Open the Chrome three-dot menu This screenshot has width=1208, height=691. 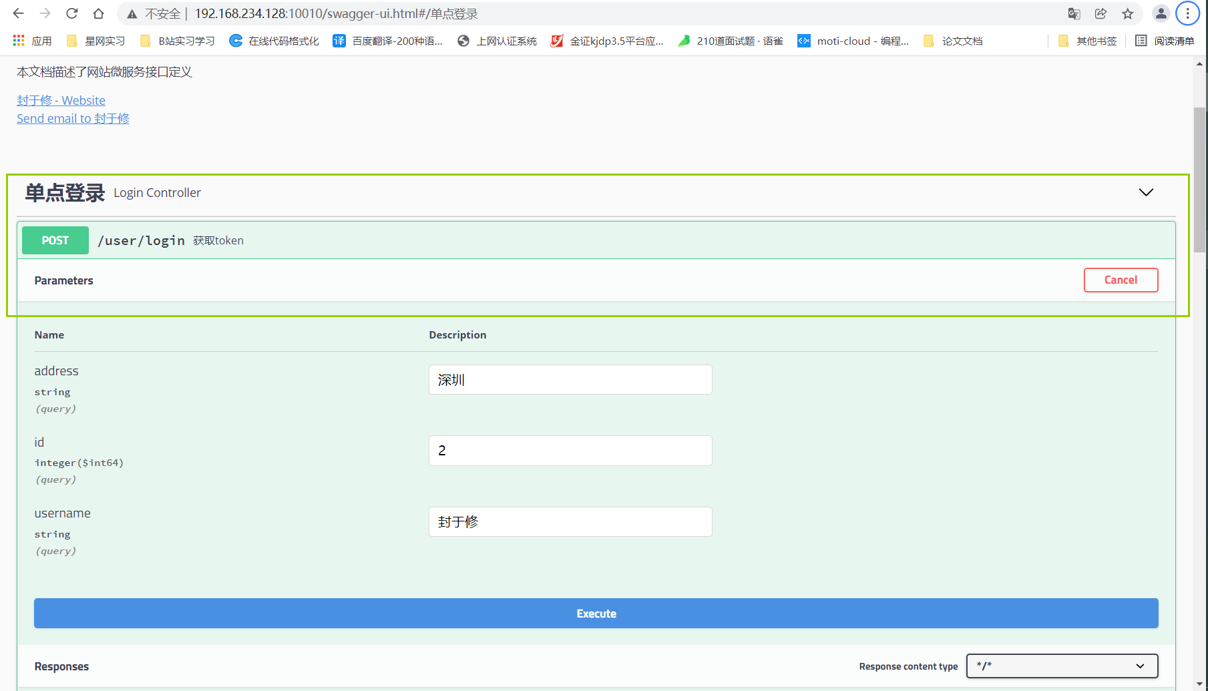(1187, 13)
